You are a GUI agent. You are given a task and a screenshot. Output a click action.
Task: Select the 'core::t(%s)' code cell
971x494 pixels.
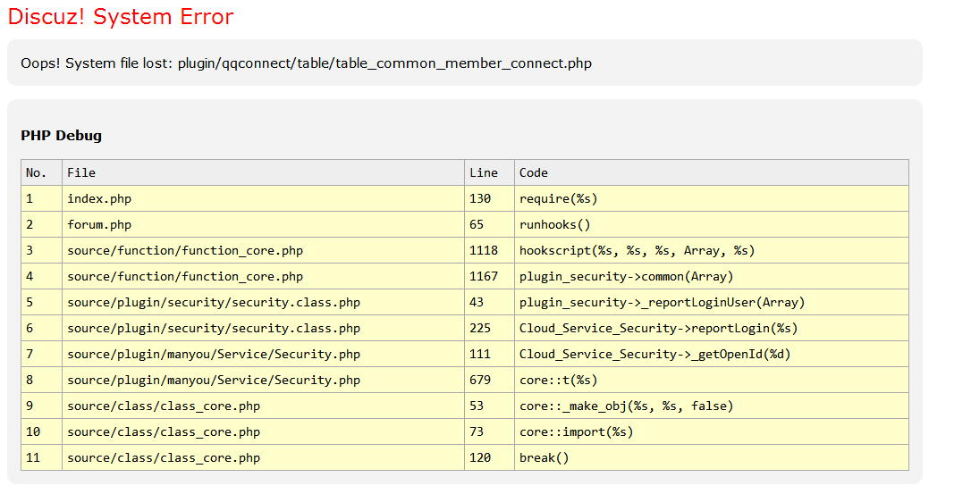pyautogui.click(x=712, y=381)
